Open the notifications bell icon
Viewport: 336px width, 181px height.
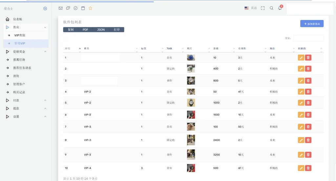(280, 8)
